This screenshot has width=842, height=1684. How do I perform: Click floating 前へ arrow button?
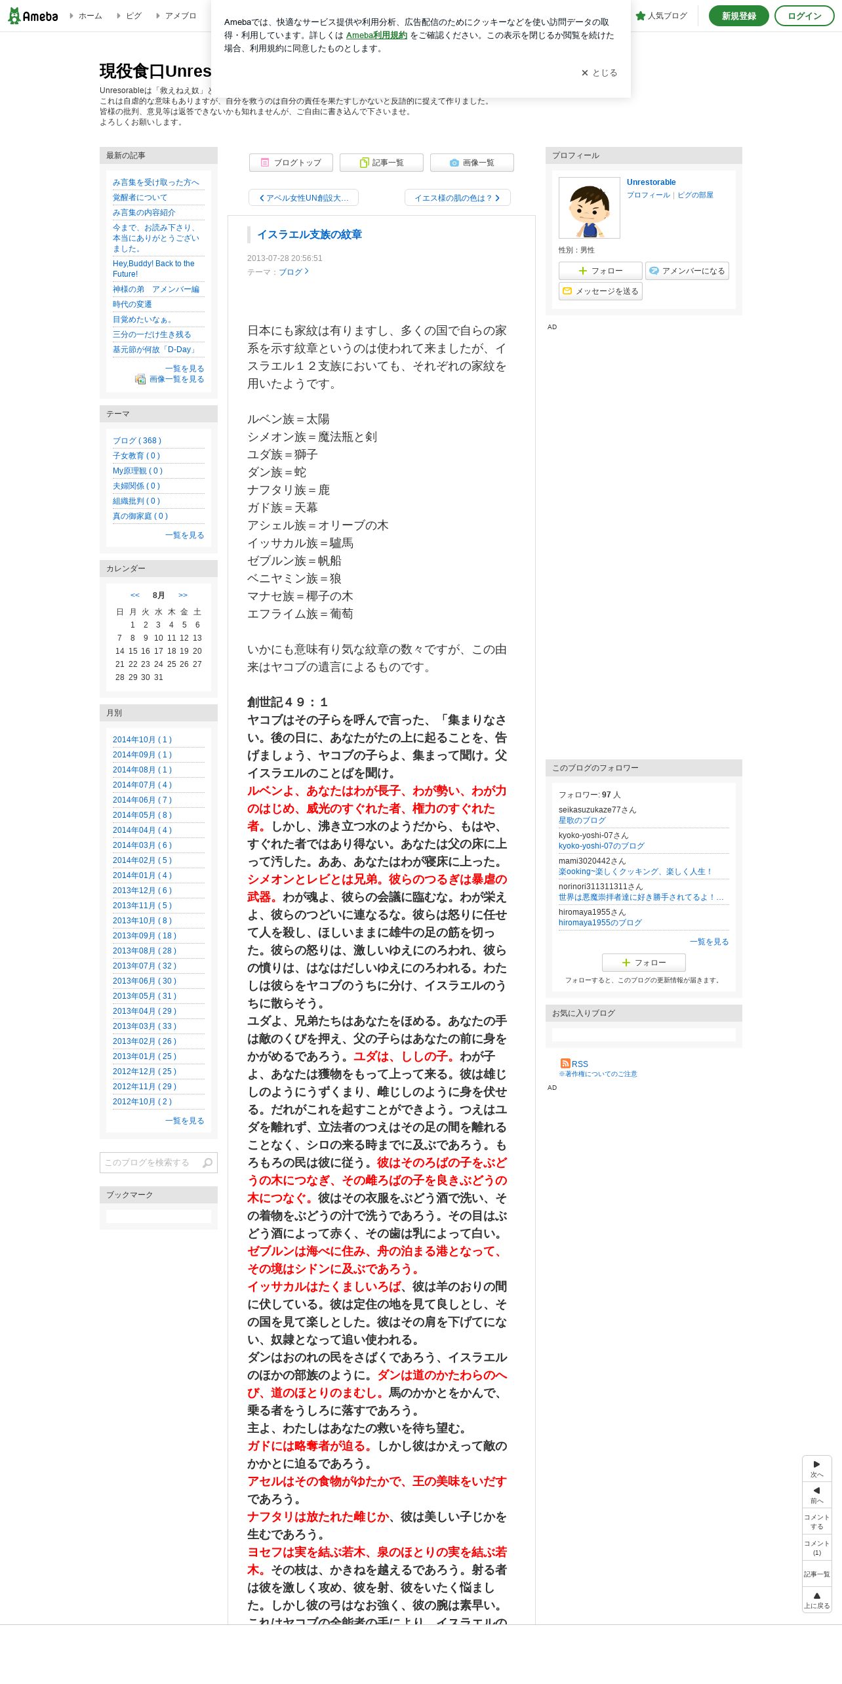tap(817, 1495)
